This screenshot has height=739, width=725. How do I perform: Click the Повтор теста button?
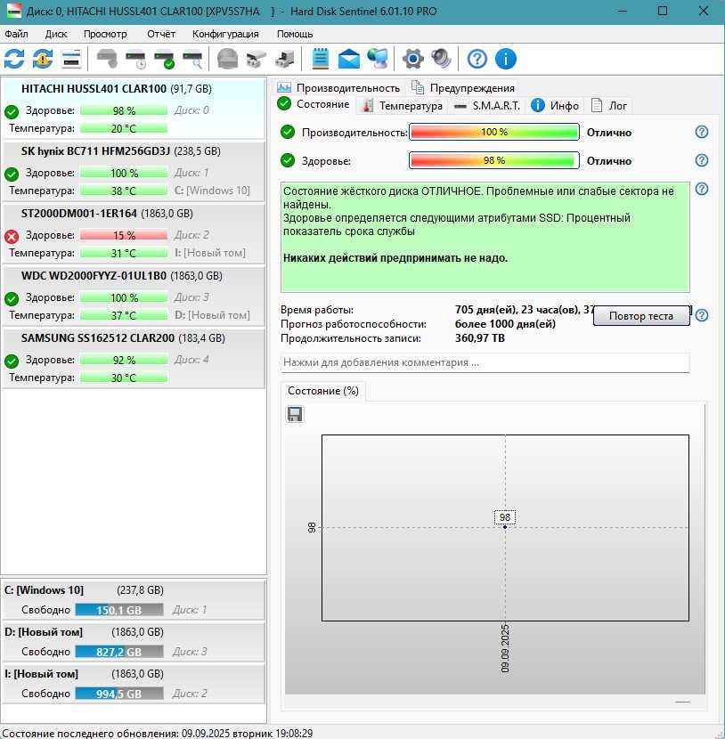(641, 316)
